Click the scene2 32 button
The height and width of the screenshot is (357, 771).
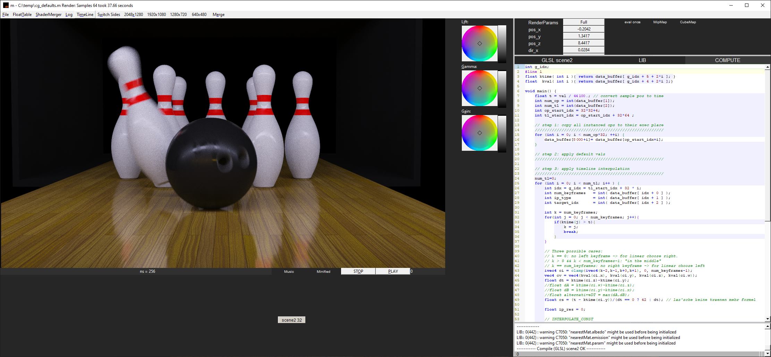coord(291,320)
